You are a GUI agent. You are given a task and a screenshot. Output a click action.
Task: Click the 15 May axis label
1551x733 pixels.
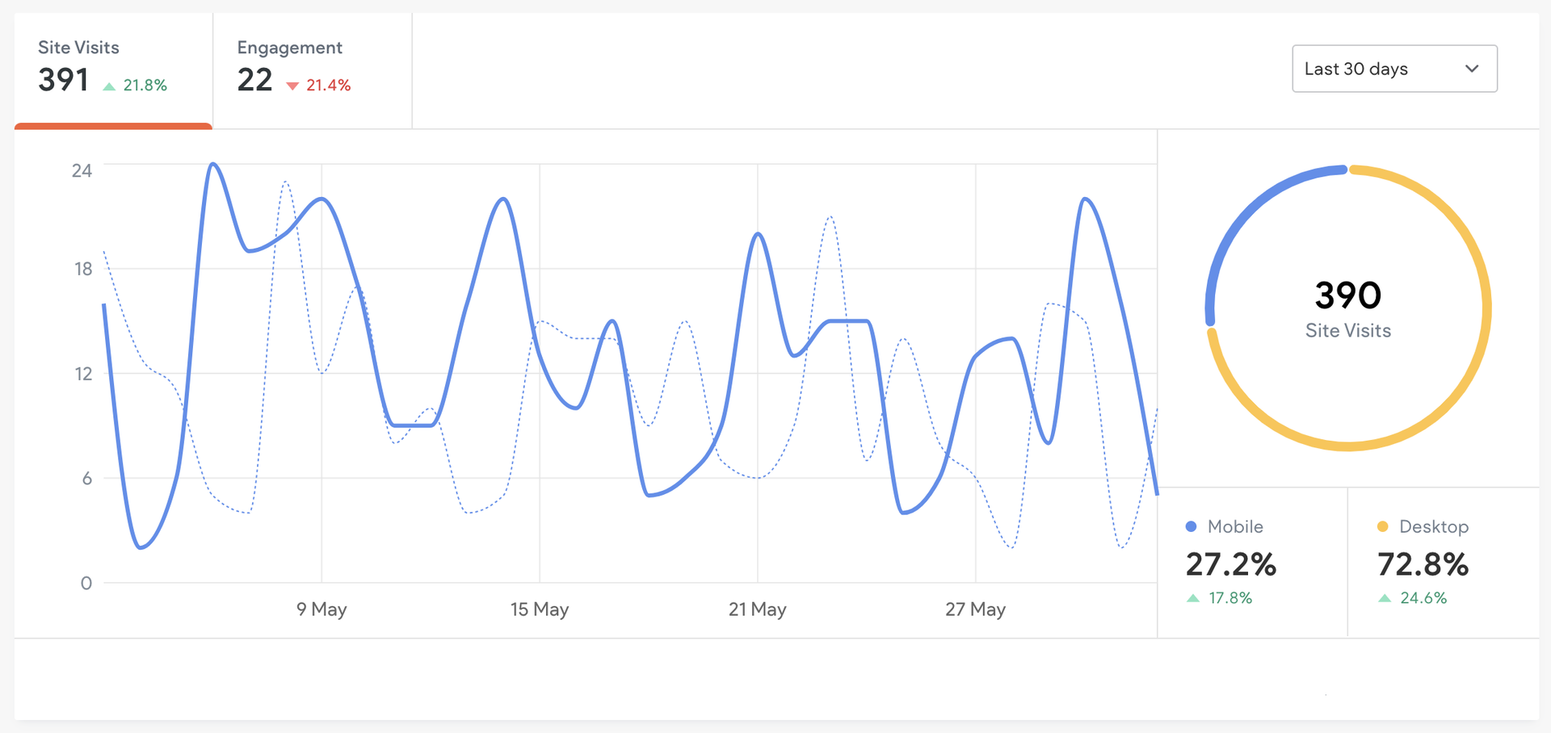click(540, 609)
